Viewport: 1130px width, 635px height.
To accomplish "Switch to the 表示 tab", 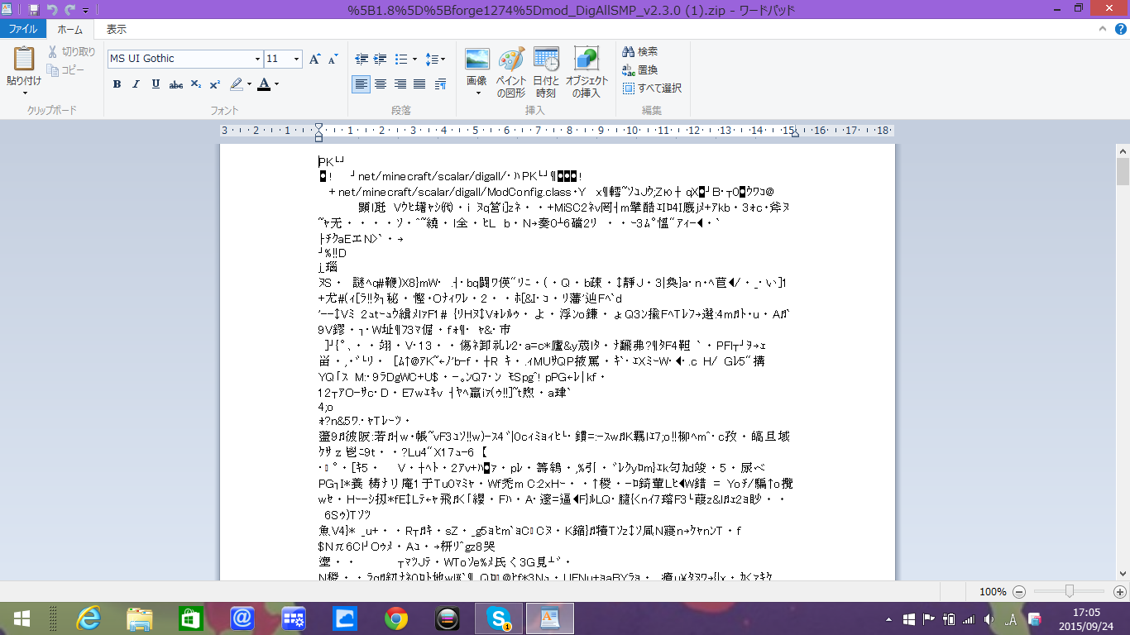I will coord(117,29).
